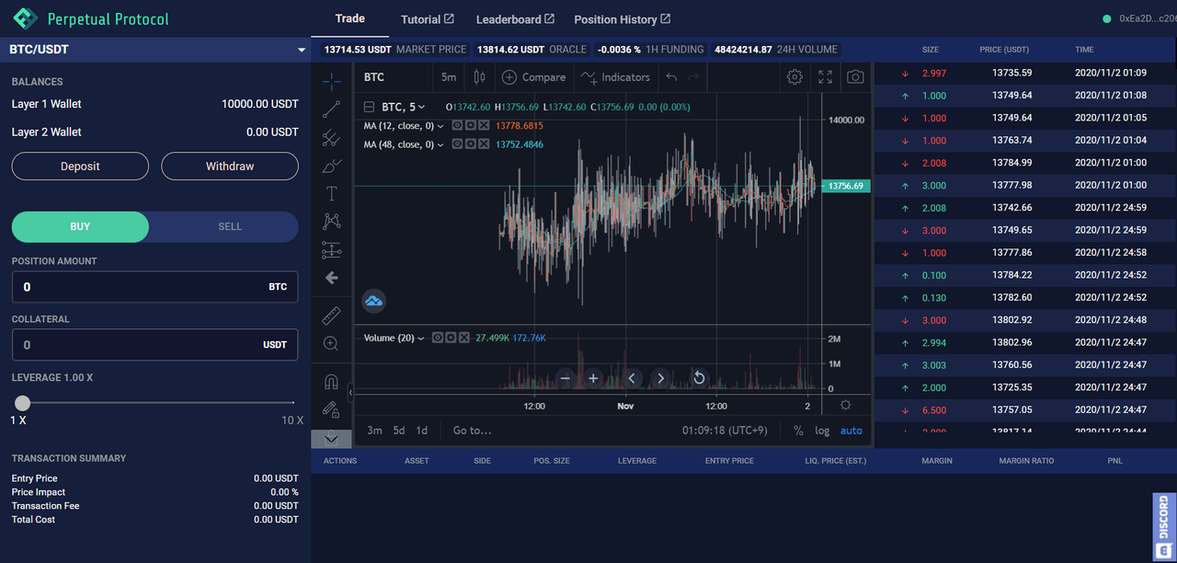The width and height of the screenshot is (1177, 563).
Task: Toggle lock all drawing tools icon
Action: click(x=332, y=409)
